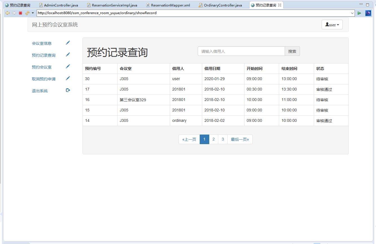Image resolution: width=376 pixels, height=244 pixels.
Task: Click the blue icon at toolbar's right end
Action: [368, 13]
